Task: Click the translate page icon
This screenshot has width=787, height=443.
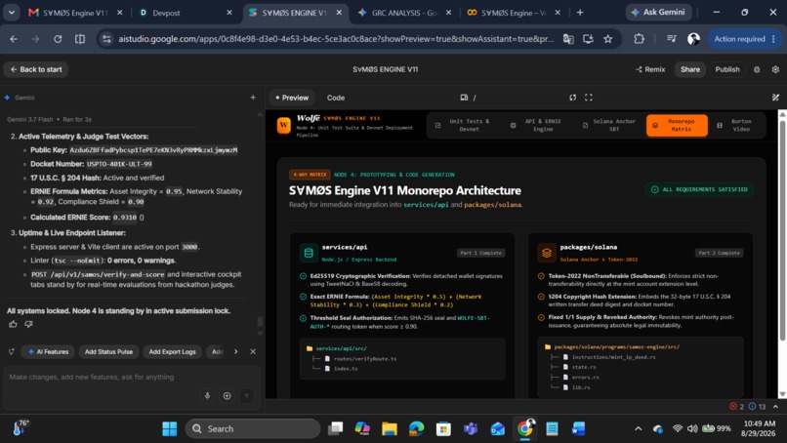Action: pos(568,39)
